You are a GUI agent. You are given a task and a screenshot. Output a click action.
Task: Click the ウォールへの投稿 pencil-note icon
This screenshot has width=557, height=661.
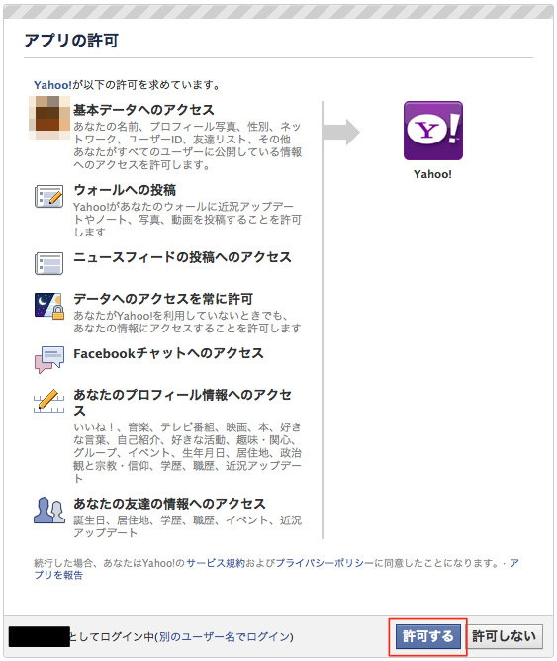(x=48, y=197)
